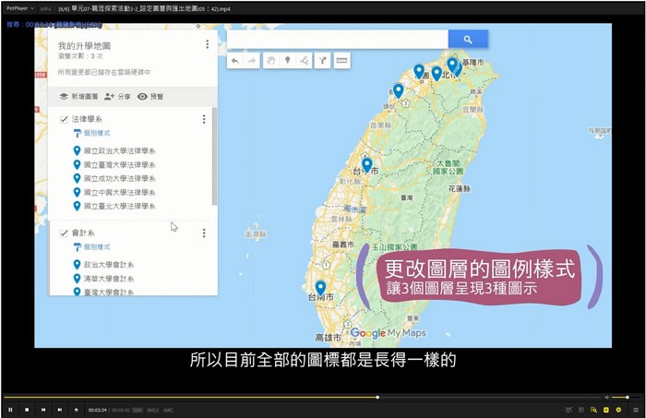Select the add marker tool

point(287,61)
